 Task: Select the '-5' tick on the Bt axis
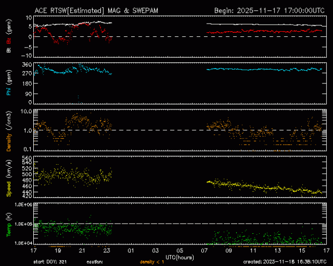pyautogui.click(x=28, y=47)
